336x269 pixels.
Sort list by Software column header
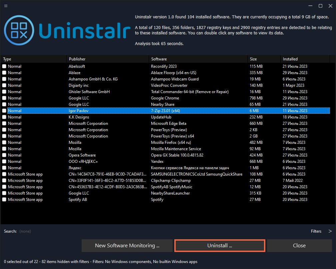pyautogui.click(x=198, y=59)
